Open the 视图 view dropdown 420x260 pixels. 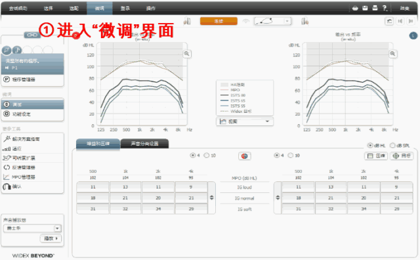tap(245, 121)
